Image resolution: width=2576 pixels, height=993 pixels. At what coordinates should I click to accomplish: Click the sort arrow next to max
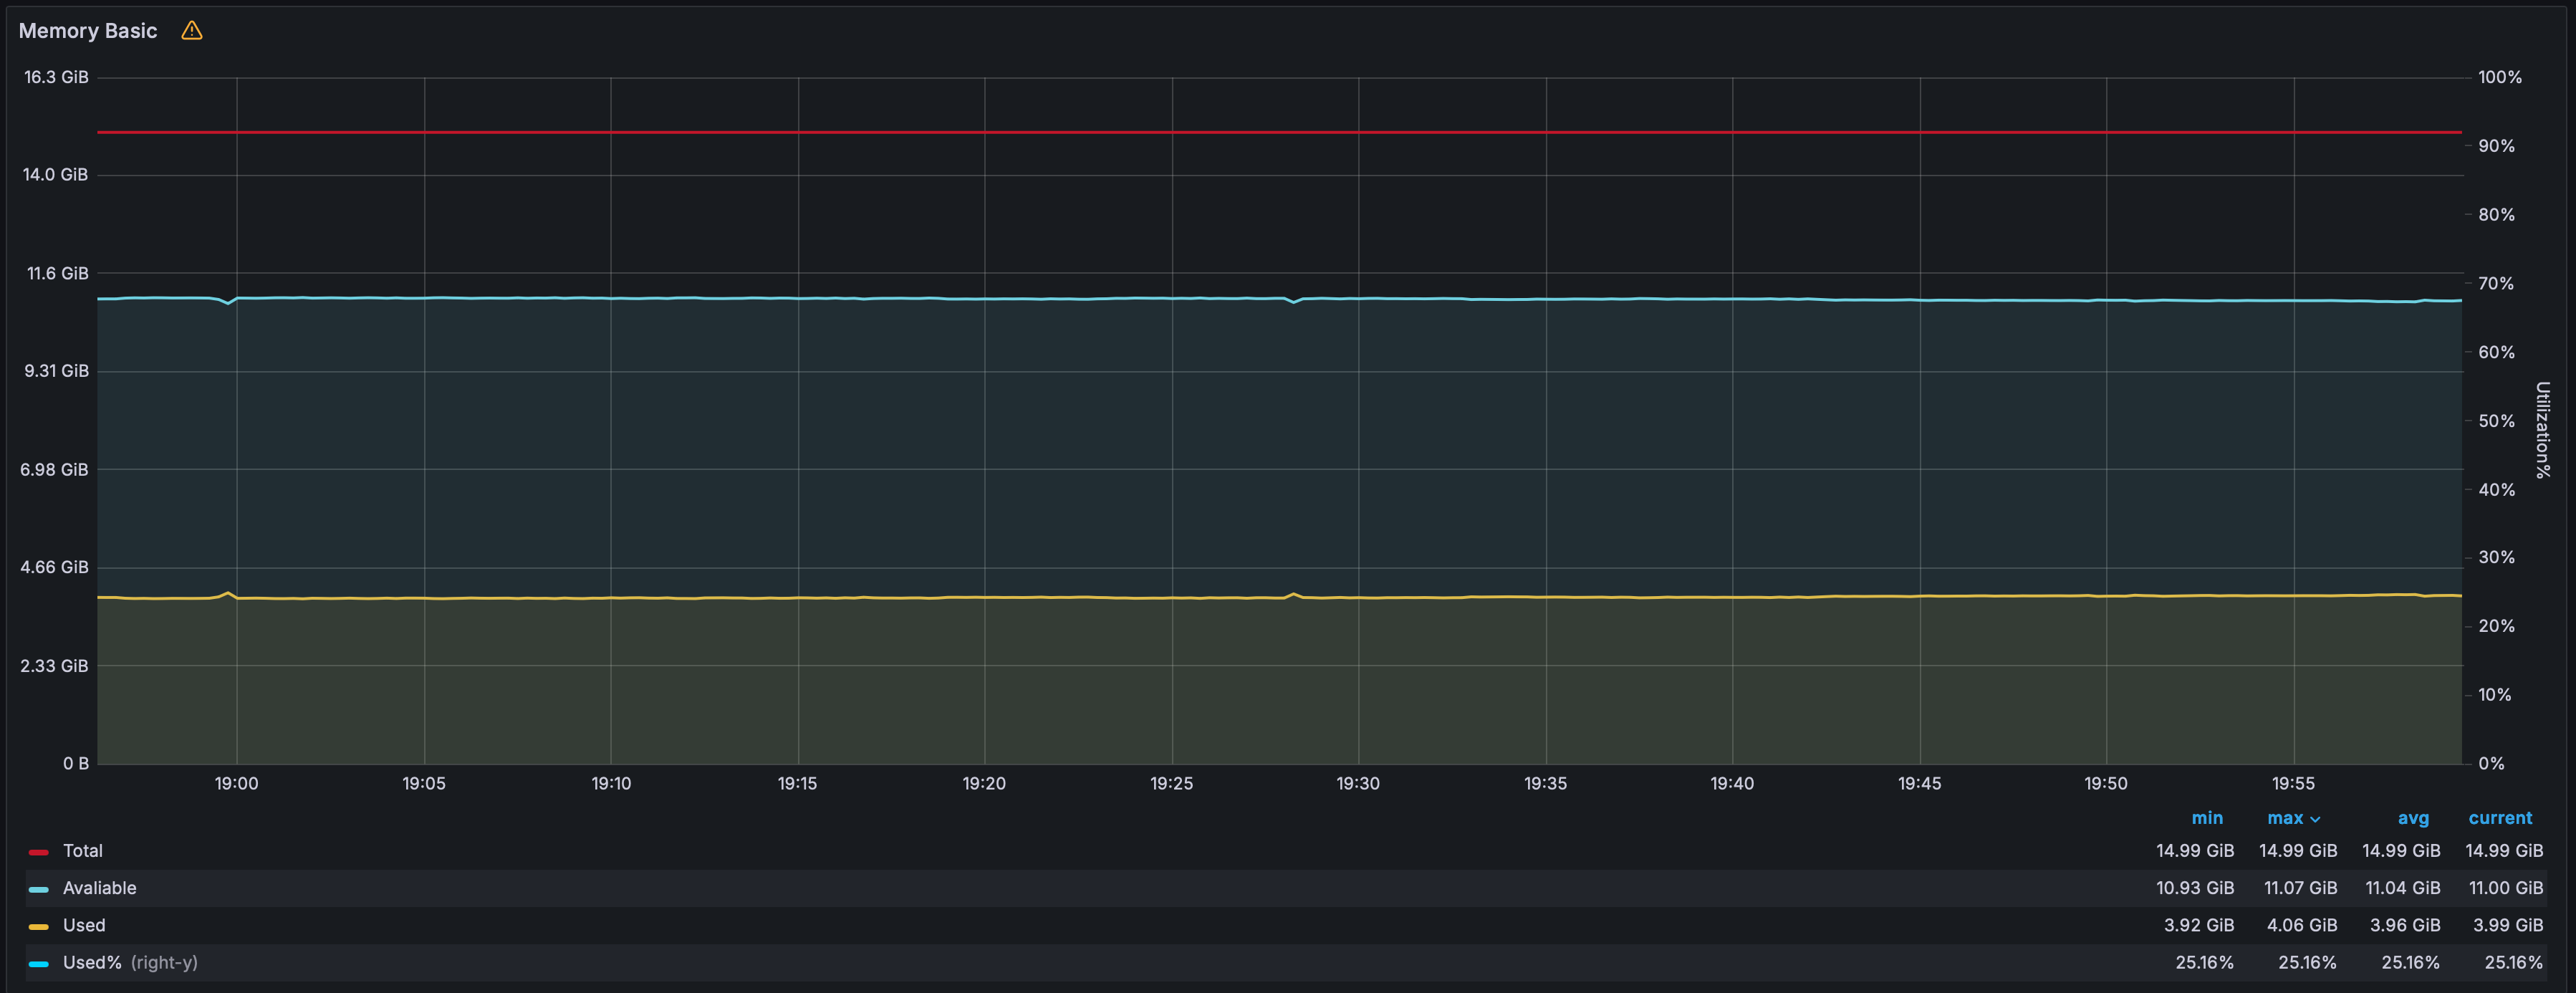pyautogui.click(x=2315, y=819)
